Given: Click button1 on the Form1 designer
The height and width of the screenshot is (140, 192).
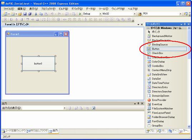Looking at the screenshot, I should pos(39,63).
